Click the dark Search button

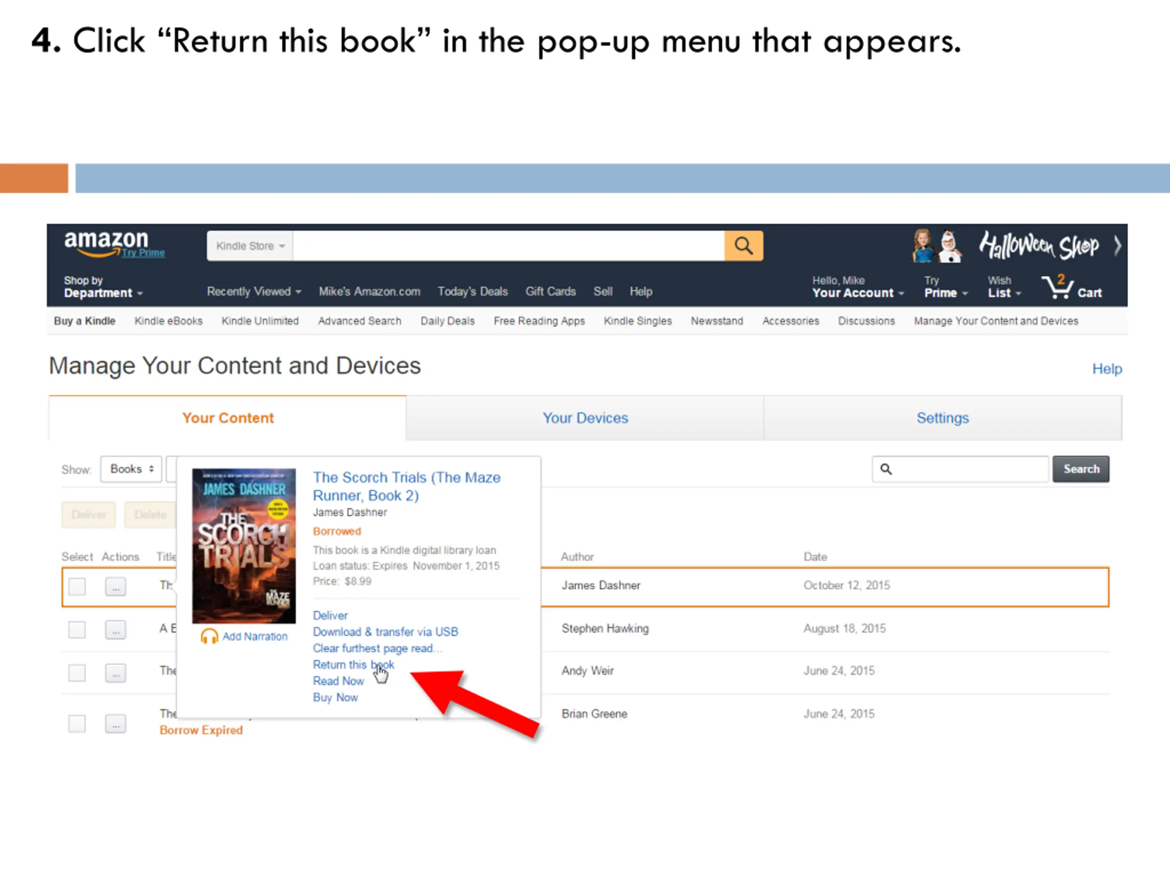[x=1080, y=469]
